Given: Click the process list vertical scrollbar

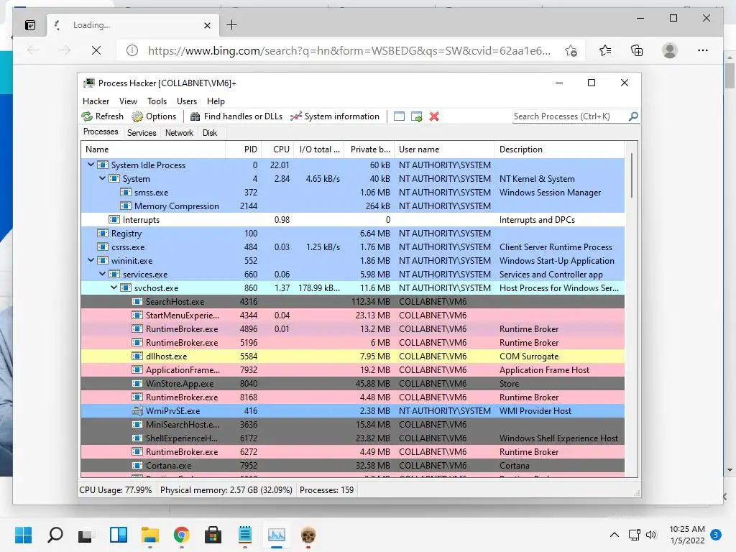Looking at the screenshot, I should click(631, 175).
